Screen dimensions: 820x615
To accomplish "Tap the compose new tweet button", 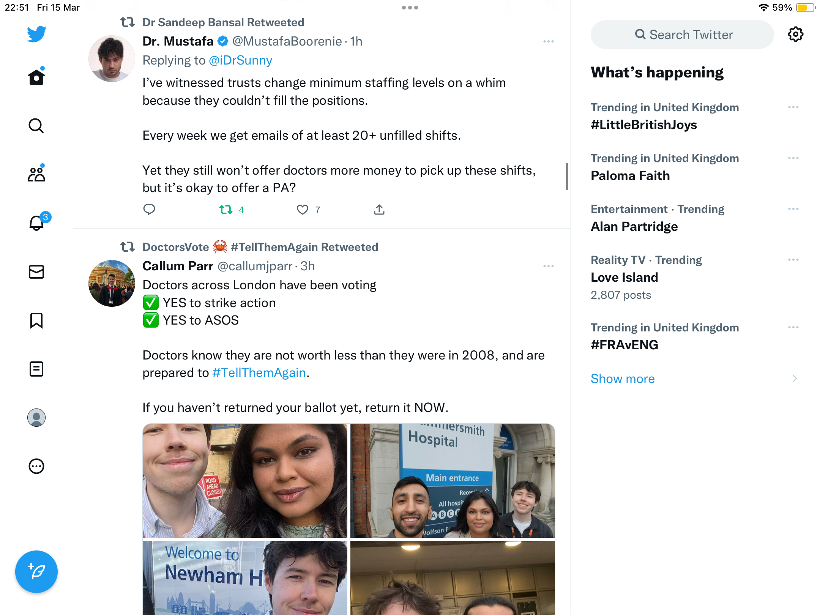I will pos(36,572).
